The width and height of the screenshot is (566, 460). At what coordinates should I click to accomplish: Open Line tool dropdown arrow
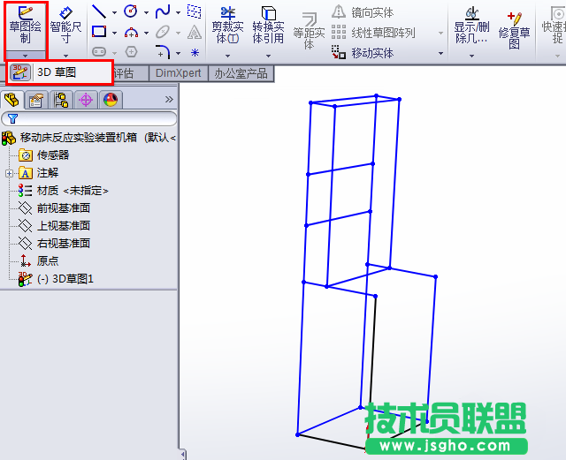click(114, 12)
